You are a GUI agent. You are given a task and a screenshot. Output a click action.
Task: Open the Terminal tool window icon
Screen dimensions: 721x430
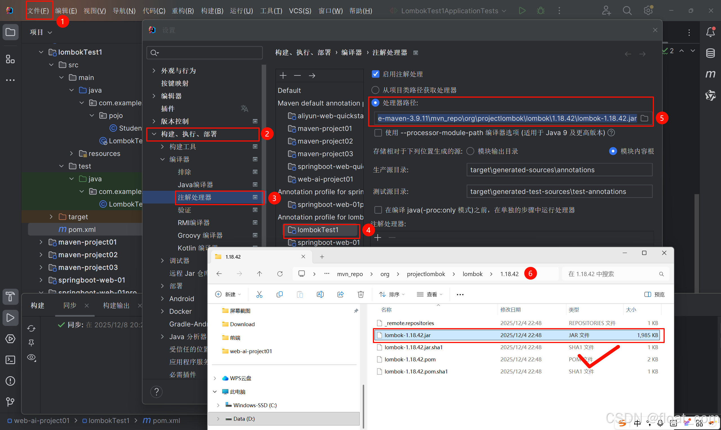[x=10, y=360]
